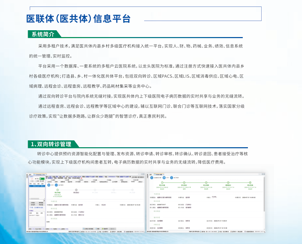Switch to the 首页 tab in left screenshot

(x=30, y=174)
